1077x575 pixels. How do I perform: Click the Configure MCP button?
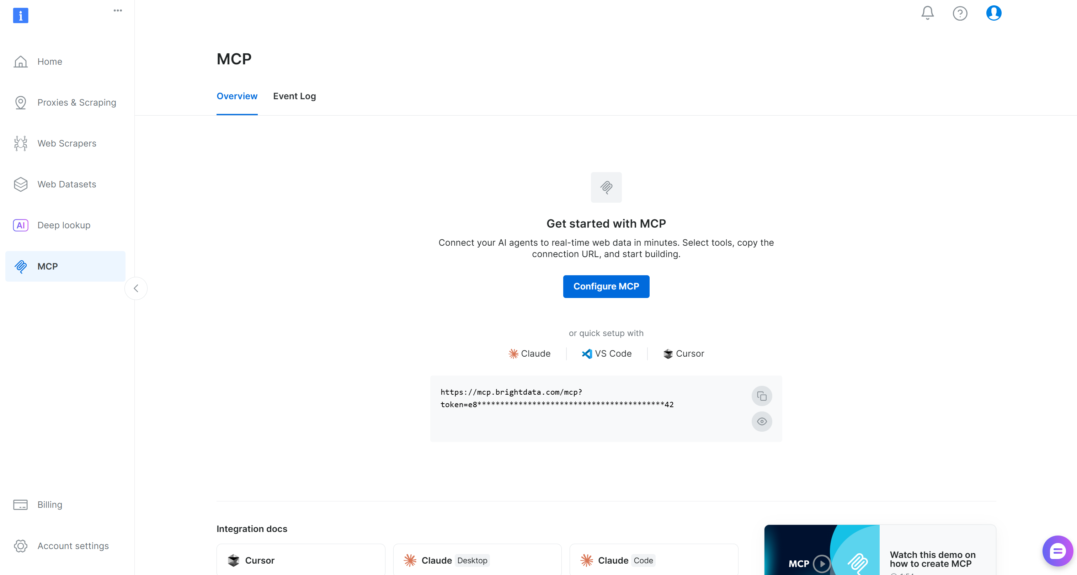click(606, 287)
